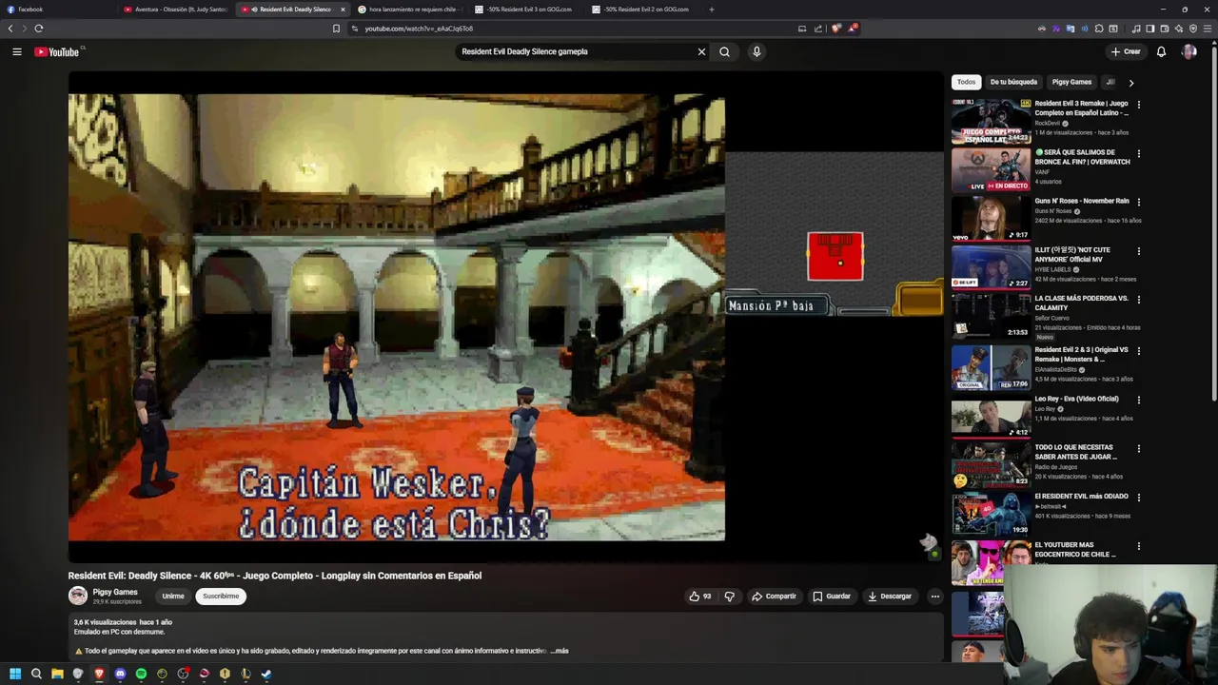This screenshot has height=685, width=1218.
Task: Select the Todos filter chip
Action: pos(966,82)
